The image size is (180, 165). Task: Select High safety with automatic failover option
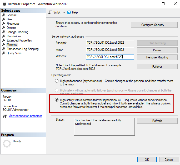[x=57, y=100]
